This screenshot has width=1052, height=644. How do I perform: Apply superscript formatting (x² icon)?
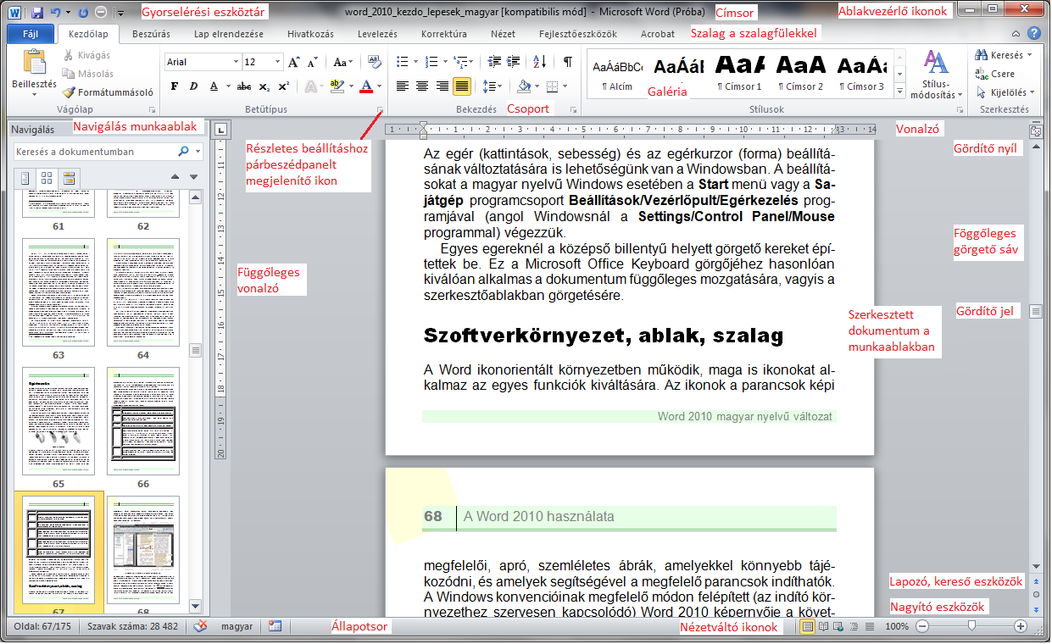tap(284, 86)
